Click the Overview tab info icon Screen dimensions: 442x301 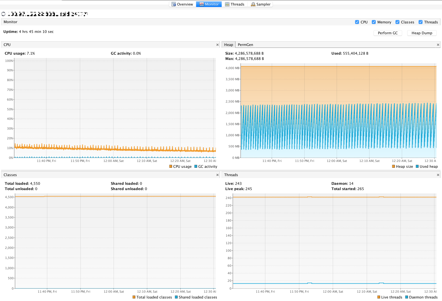pos(174,4)
